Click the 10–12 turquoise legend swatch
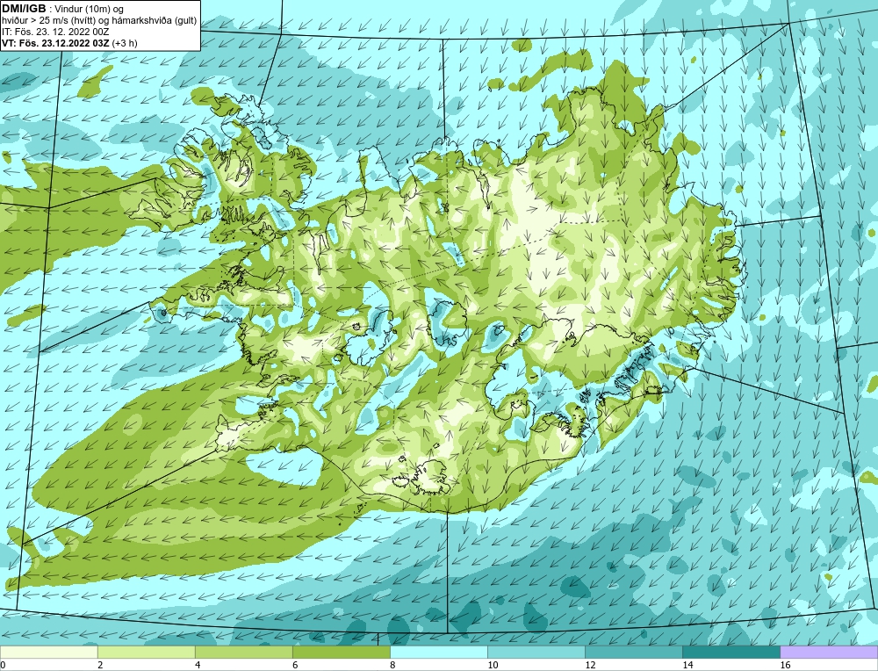Image resolution: width=878 pixels, height=671 pixels. [x=536, y=653]
